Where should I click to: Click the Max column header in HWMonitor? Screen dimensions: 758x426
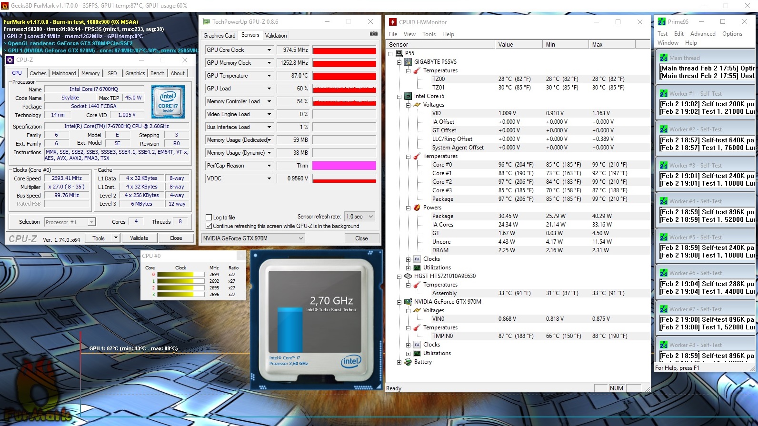611,44
